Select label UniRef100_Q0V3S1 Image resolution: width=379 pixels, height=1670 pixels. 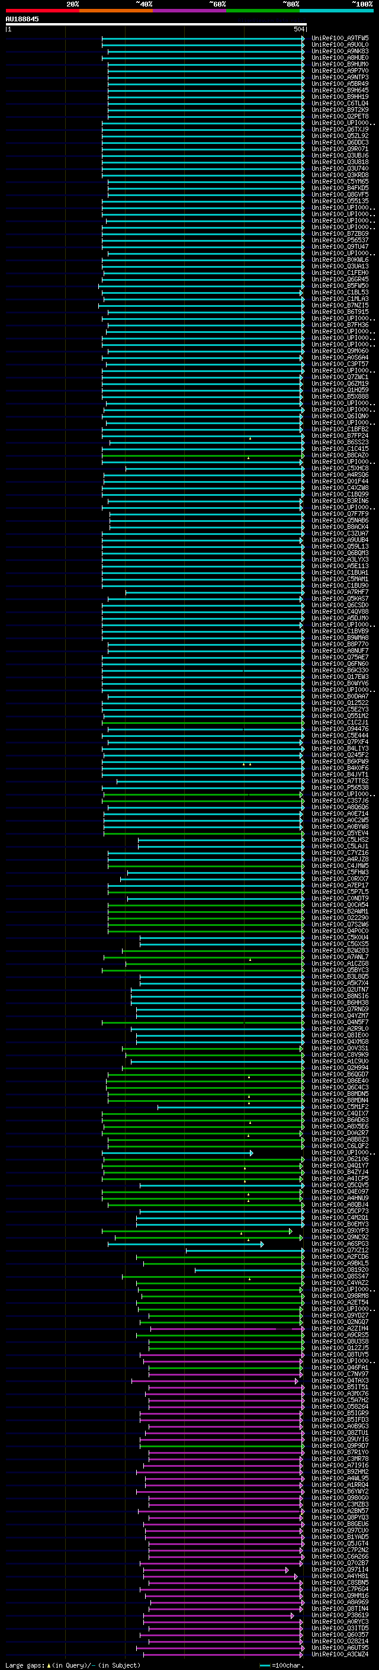(x=340, y=1049)
